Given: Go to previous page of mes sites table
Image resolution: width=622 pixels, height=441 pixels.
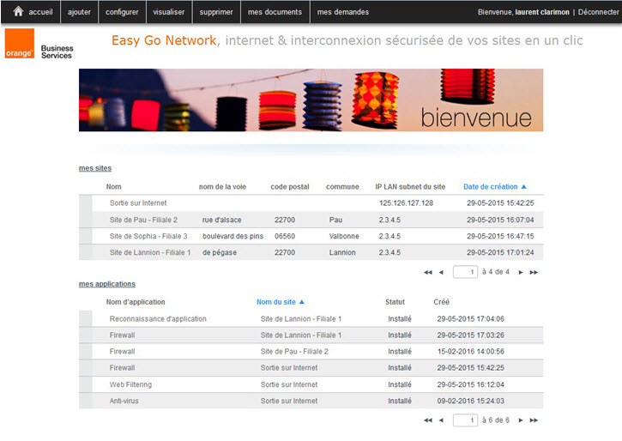Looking at the screenshot, I should (441, 272).
